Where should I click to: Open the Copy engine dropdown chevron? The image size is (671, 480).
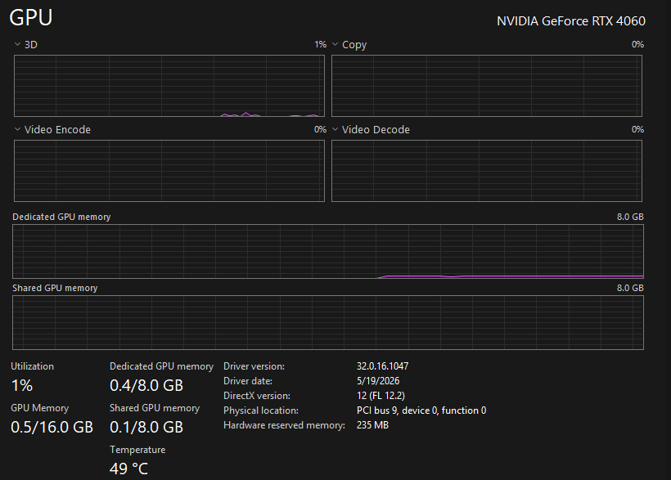coord(335,44)
